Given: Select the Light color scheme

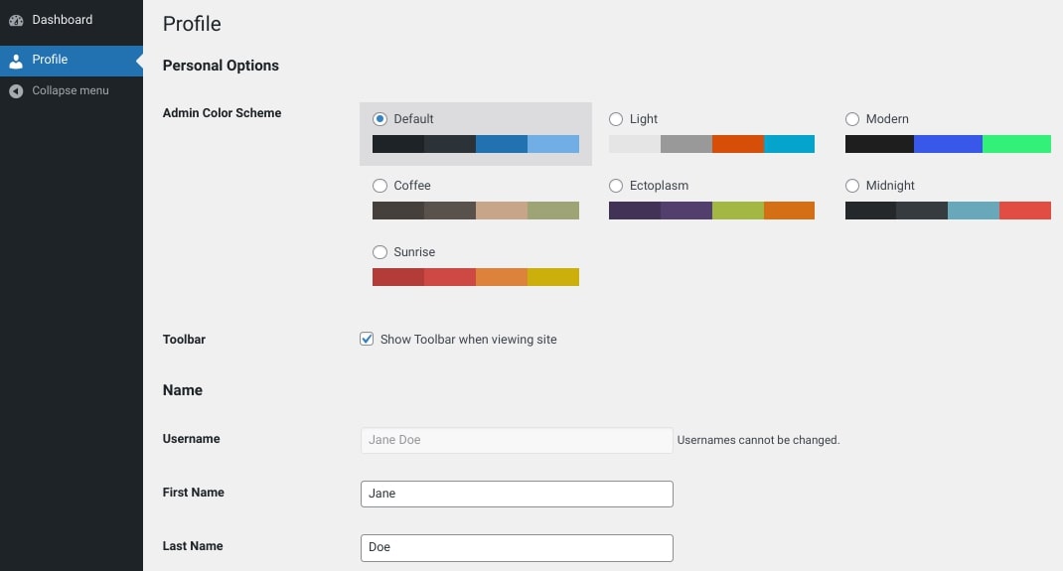Looking at the screenshot, I should click(616, 119).
